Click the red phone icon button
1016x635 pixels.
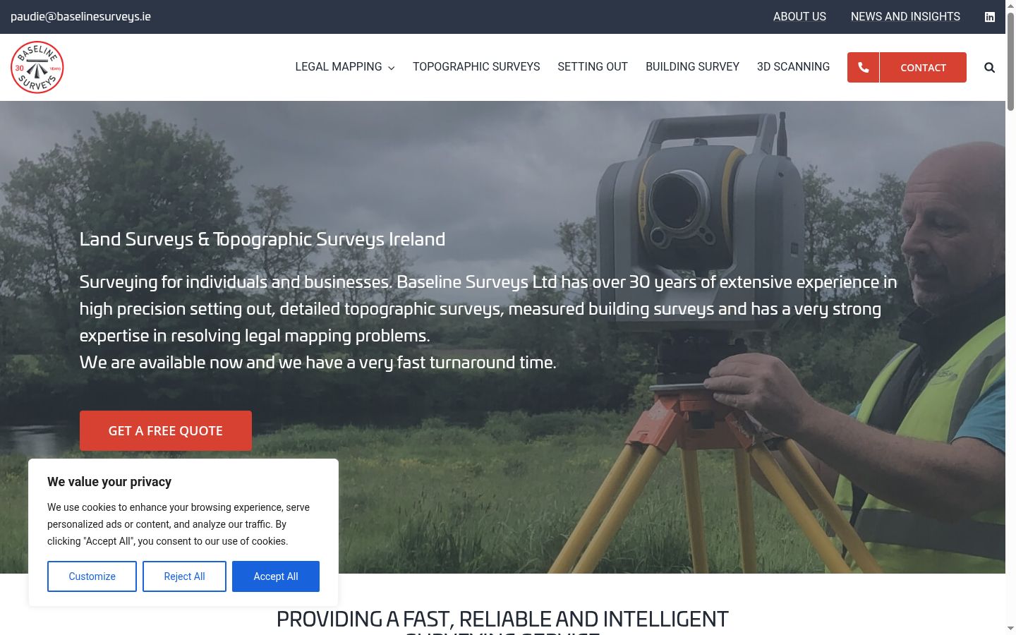coord(863,68)
